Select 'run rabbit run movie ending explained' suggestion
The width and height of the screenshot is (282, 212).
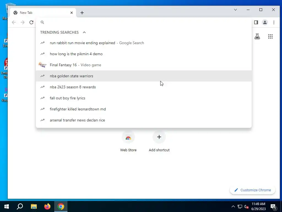[x=144, y=43]
